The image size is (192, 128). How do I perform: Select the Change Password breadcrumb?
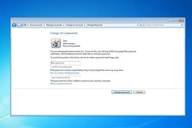click(x=95, y=25)
